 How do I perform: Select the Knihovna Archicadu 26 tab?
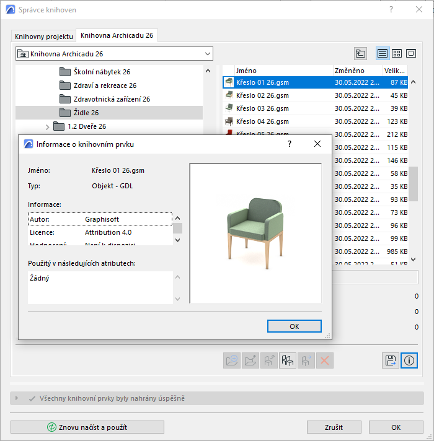pyautogui.click(x=117, y=35)
